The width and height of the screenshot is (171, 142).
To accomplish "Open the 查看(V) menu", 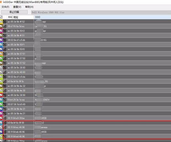I will pos(17,7).
